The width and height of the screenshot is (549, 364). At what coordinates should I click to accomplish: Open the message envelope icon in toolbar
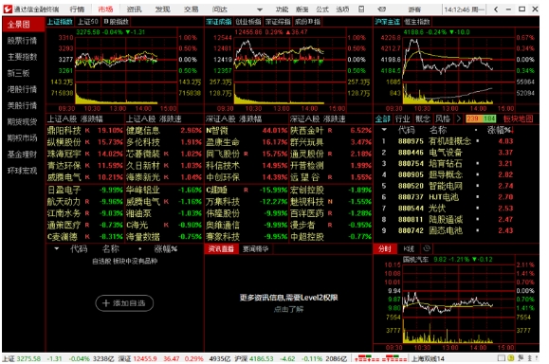382,9
